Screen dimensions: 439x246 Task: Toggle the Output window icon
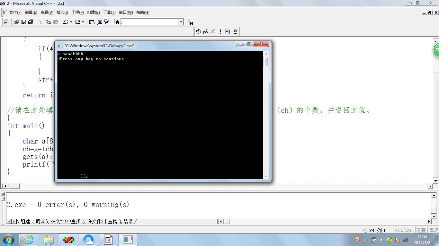tap(100, 22)
